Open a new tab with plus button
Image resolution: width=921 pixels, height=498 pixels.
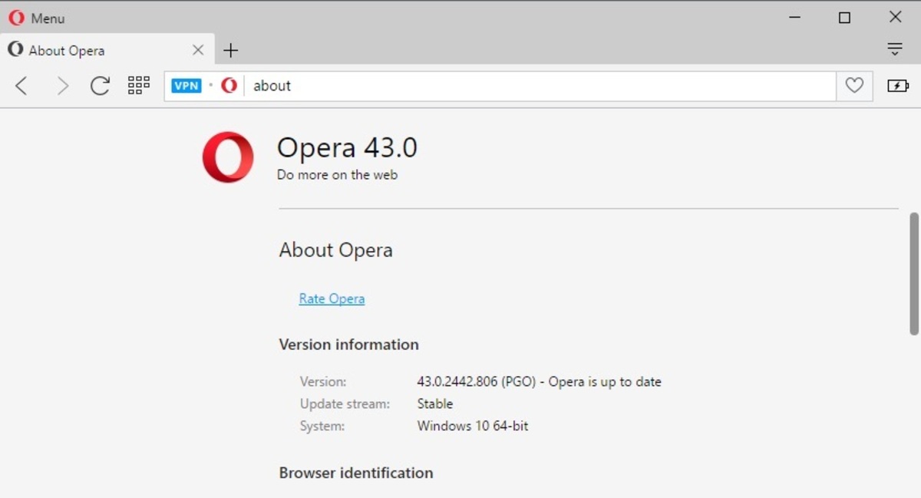tap(230, 51)
